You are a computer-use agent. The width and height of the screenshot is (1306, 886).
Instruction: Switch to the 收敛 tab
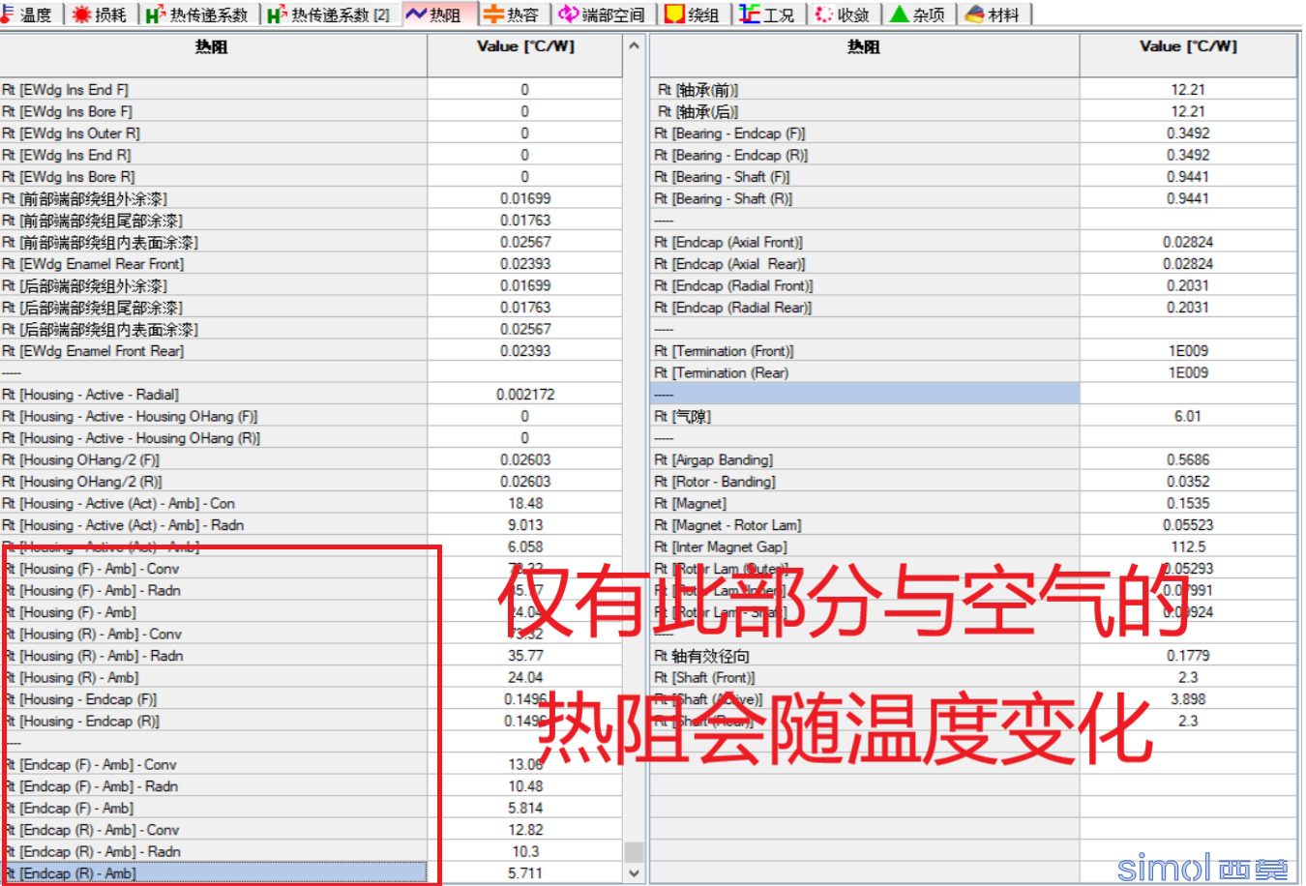[845, 15]
